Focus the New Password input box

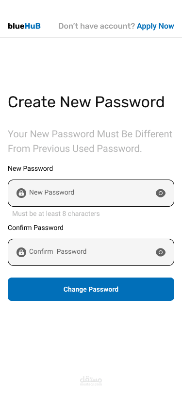click(x=91, y=193)
